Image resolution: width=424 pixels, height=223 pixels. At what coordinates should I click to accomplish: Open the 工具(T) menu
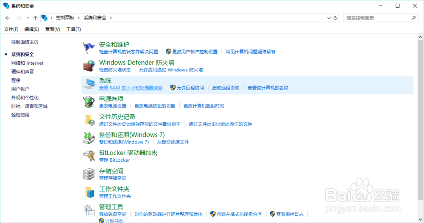point(73,29)
